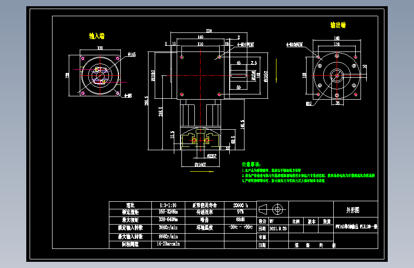The width and height of the screenshot is (414, 268).
Task: Select the 224 overall width dimension
Action: point(209,31)
